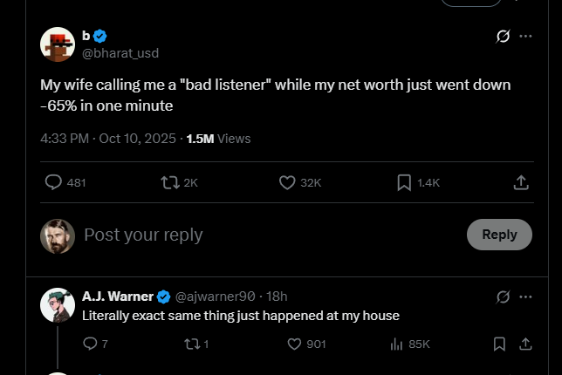Share A.J. Warner's reply
The height and width of the screenshot is (375, 562).
tap(525, 344)
